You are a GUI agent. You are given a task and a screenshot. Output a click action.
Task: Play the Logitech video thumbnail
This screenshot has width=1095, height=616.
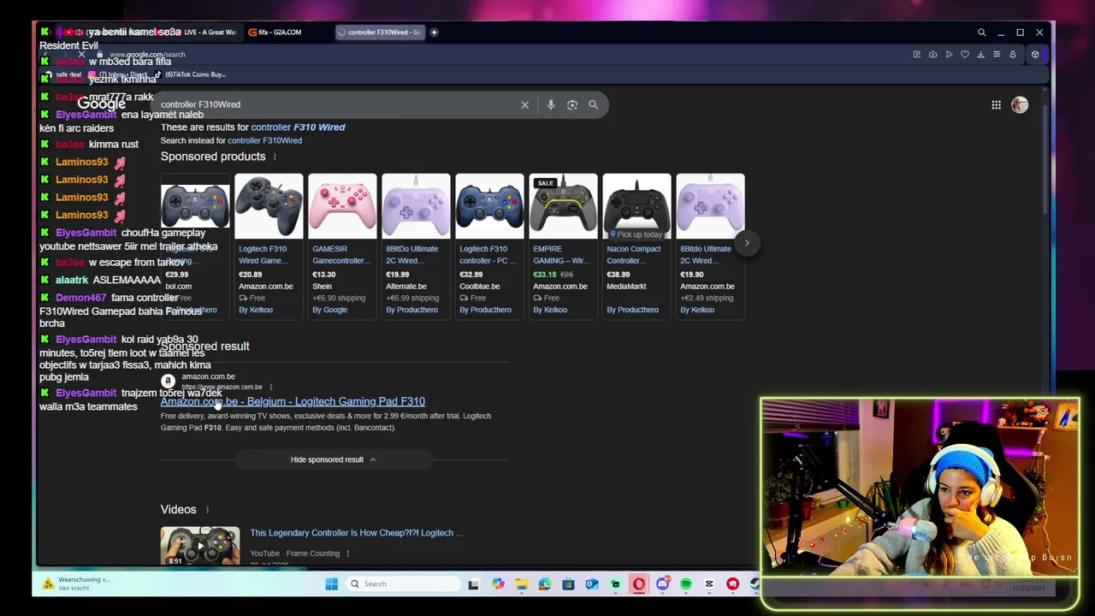coord(200,547)
